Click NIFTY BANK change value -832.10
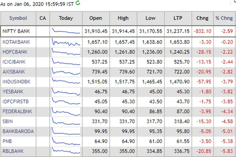Screen dimensions: 236x157 coord(203,31)
